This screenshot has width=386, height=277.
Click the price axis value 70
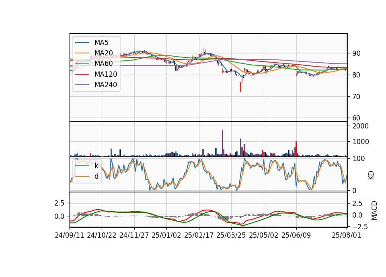click(x=356, y=97)
